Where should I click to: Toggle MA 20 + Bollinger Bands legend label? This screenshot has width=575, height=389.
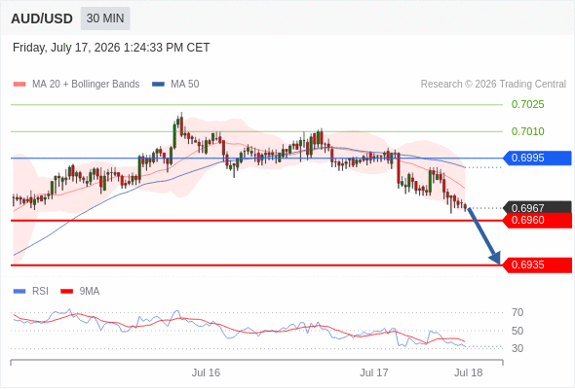(86, 85)
